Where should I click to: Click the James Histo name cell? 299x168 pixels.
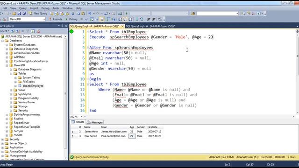[x=91, y=132]
